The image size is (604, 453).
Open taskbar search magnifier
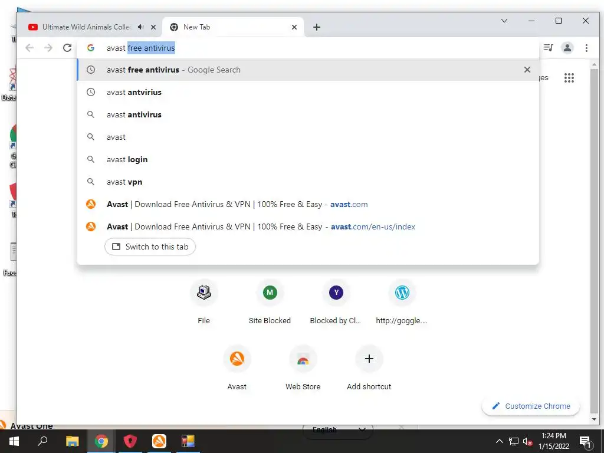point(42,441)
